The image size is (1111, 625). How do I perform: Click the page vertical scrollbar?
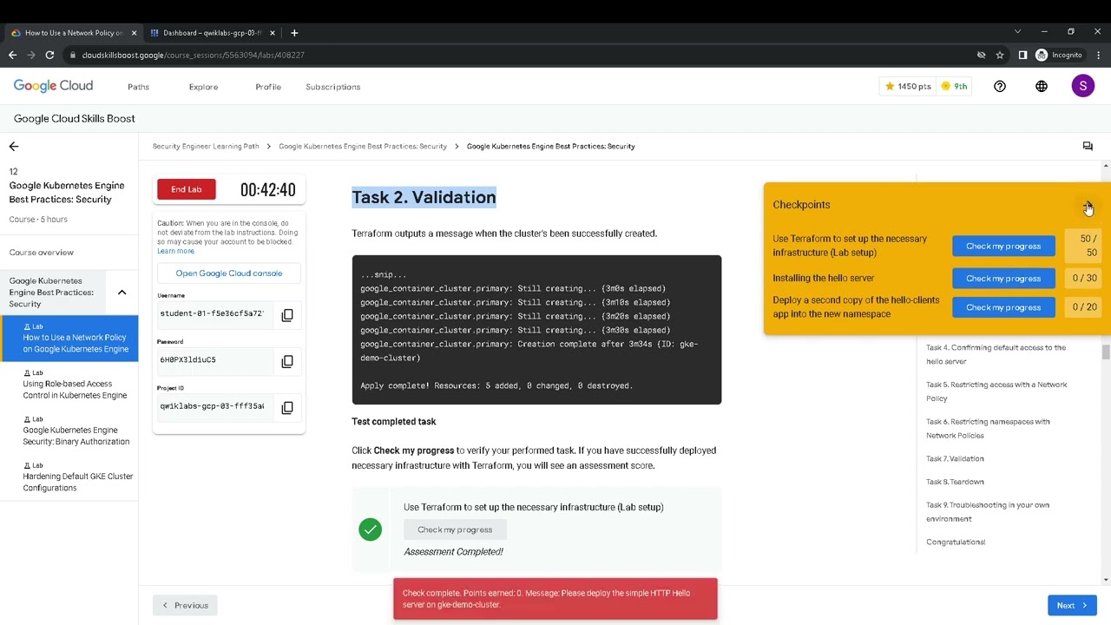[x=1106, y=352]
